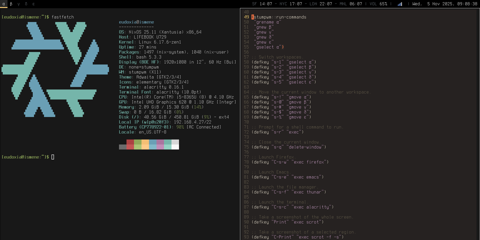Switch to workspace γ in the mode line
The image size is (480, 240).
click(x=18, y=4)
